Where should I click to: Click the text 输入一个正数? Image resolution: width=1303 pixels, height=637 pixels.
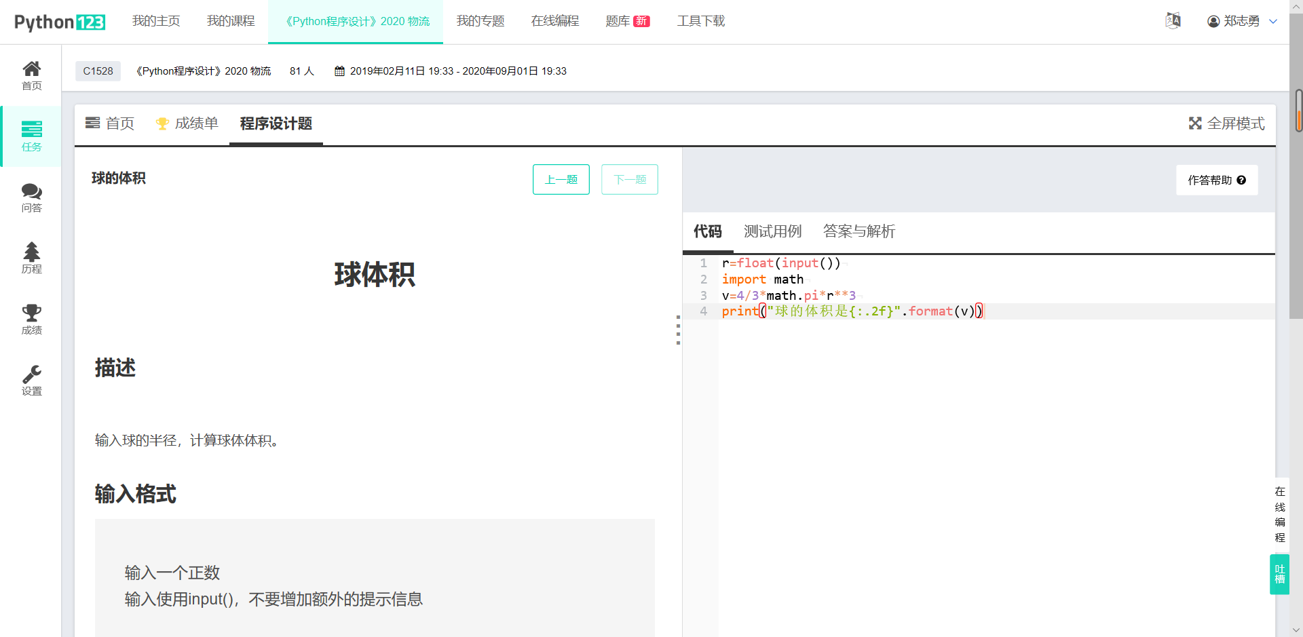point(172,573)
